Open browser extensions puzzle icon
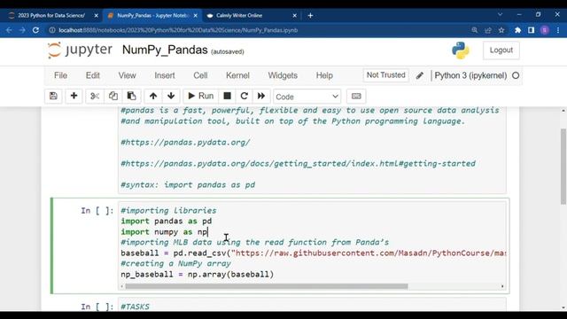 517,30
